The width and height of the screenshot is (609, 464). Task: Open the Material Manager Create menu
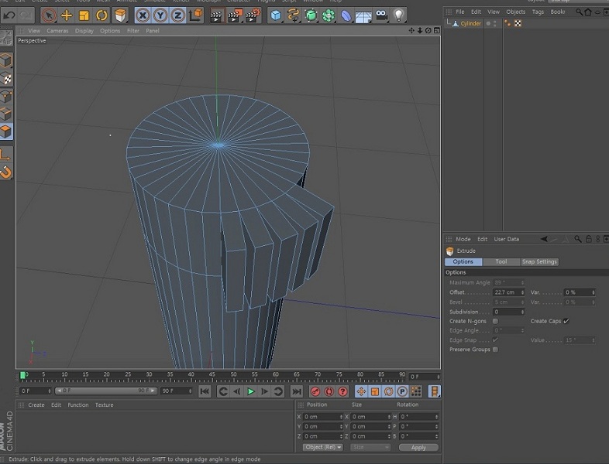coord(36,405)
